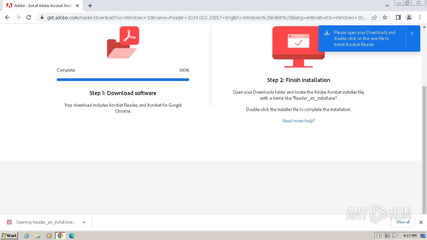The width and height of the screenshot is (427, 240).
Task: Click the 100% progress value
Action: [x=184, y=70]
